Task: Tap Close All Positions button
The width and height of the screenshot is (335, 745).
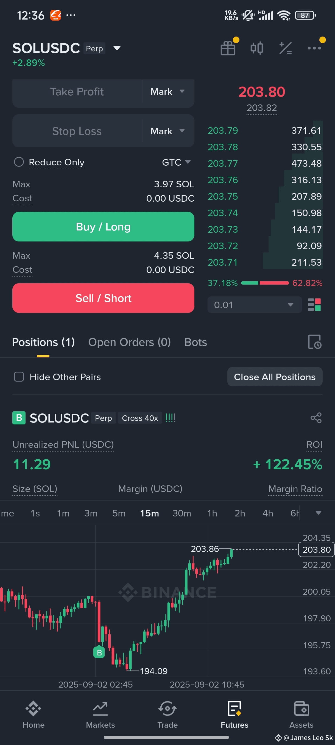Action: pyautogui.click(x=275, y=377)
